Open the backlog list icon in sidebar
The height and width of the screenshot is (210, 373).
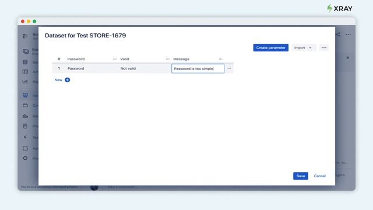(25, 62)
